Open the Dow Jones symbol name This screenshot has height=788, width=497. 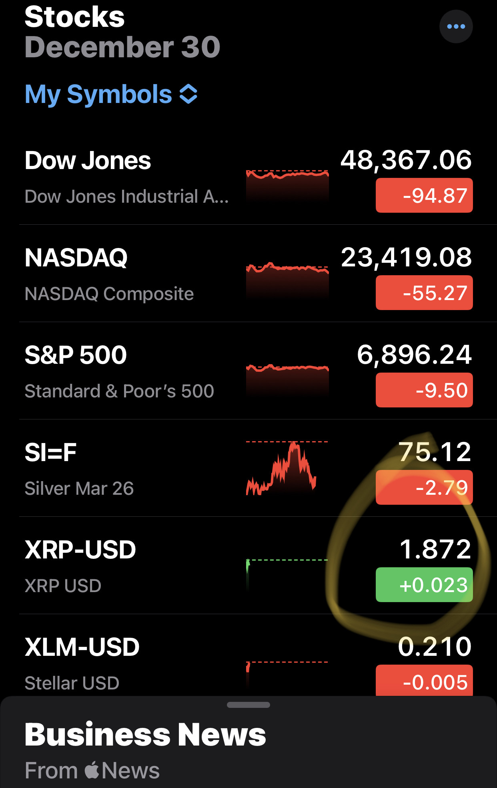pos(88,161)
